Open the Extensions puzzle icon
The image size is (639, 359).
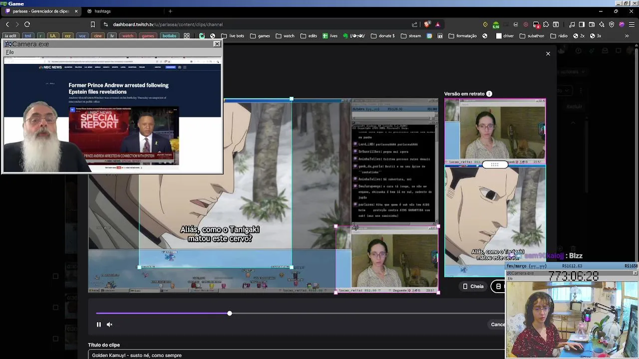(x=546, y=24)
